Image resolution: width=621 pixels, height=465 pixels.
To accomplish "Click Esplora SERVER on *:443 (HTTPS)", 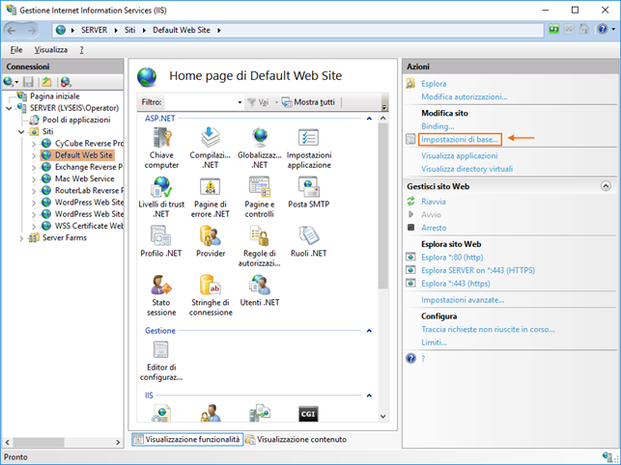I will point(478,270).
